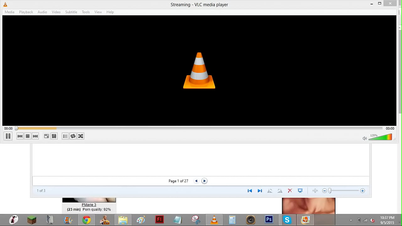Viewport: 402px width, 226px height.
Task: Open Paint from the taskbar palette icon
Action: point(141,220)
